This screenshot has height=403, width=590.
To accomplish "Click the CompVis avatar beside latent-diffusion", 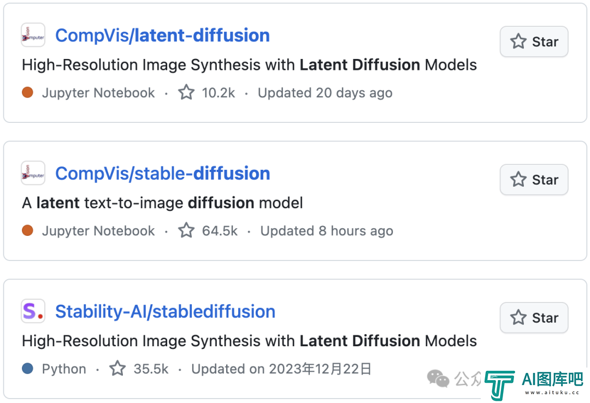I will click(x=33, y=35).
